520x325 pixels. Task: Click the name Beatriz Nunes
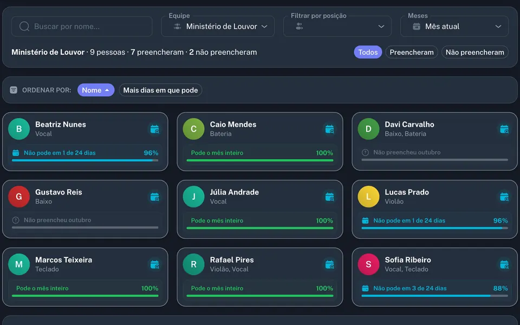pos(61,125)
